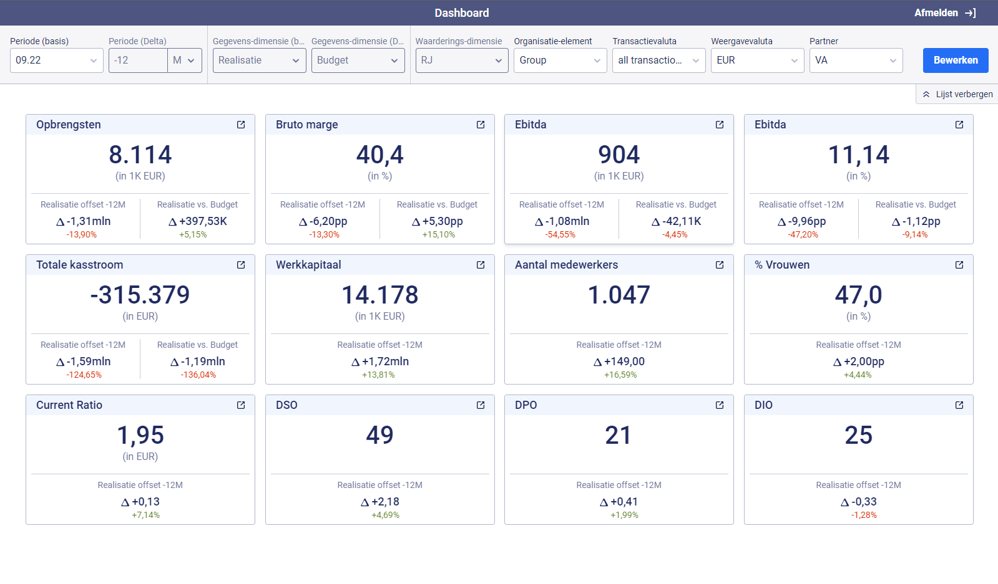Open the Budget data dimension dropdown
This screenshot has width=998, height=584.
coord(358,60)
